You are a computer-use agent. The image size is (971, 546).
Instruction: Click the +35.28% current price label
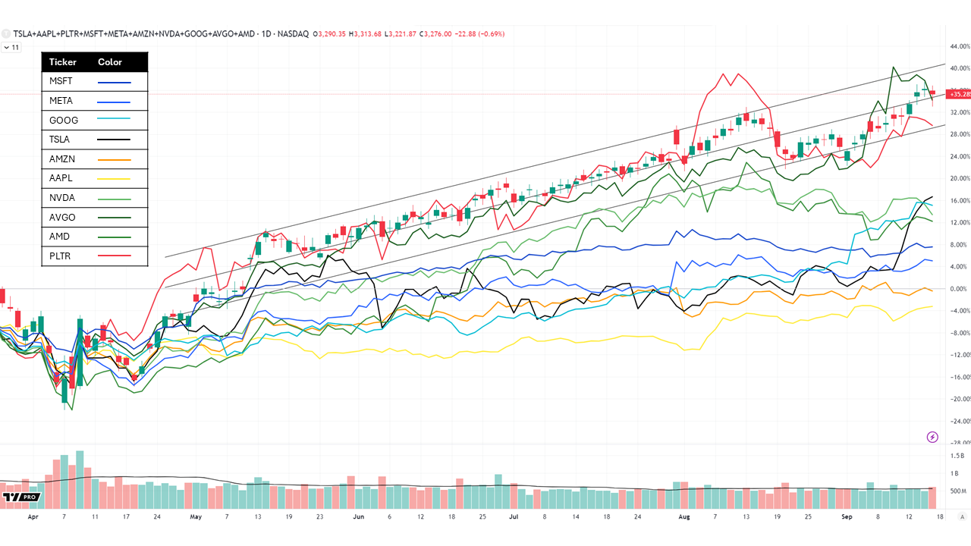[959, 94]
